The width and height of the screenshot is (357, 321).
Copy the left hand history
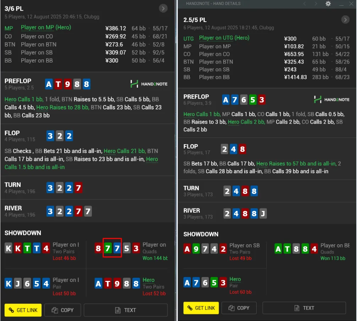point(62,310)
